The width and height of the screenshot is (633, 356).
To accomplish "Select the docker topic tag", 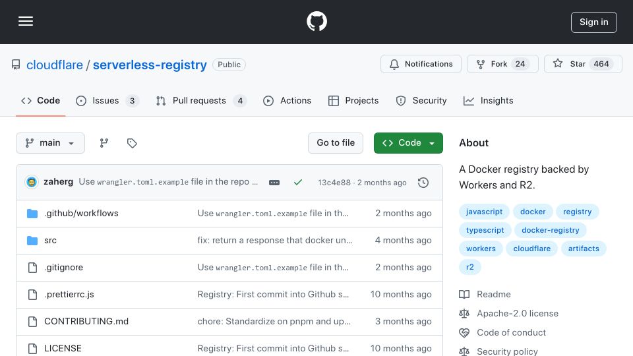I will [533, 212].
